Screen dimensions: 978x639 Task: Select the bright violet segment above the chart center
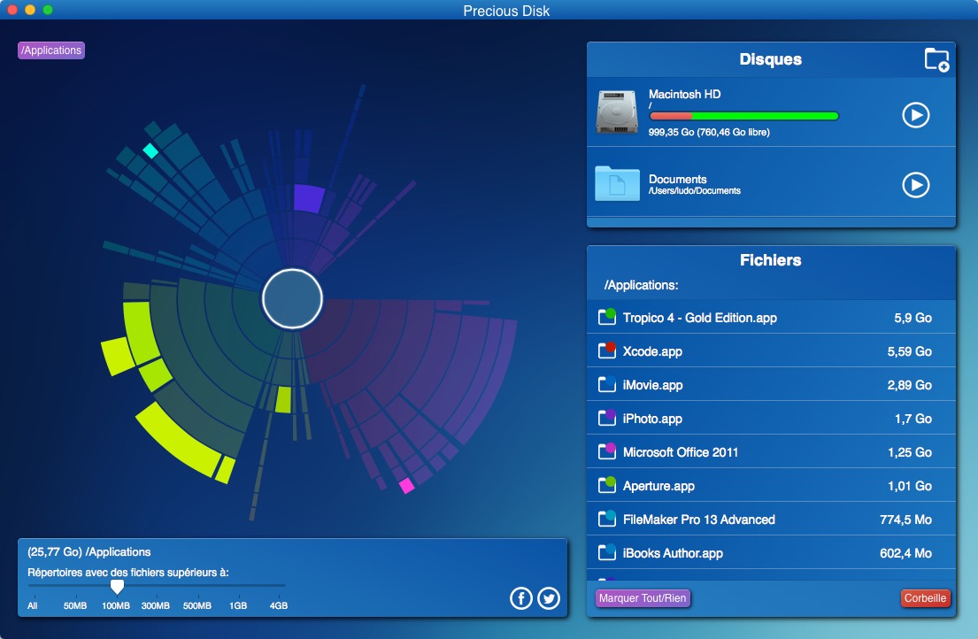pos(309,198)
